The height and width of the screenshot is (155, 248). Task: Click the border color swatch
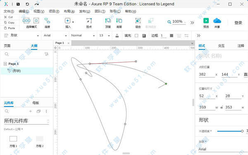click(x=172, y=36)
